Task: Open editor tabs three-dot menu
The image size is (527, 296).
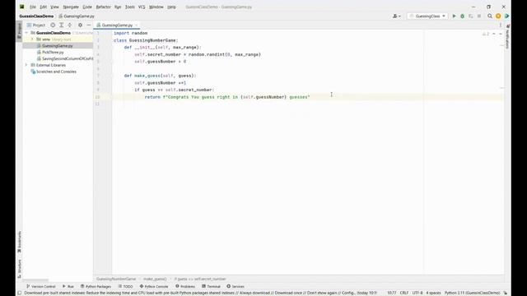Action: [501, 25]
